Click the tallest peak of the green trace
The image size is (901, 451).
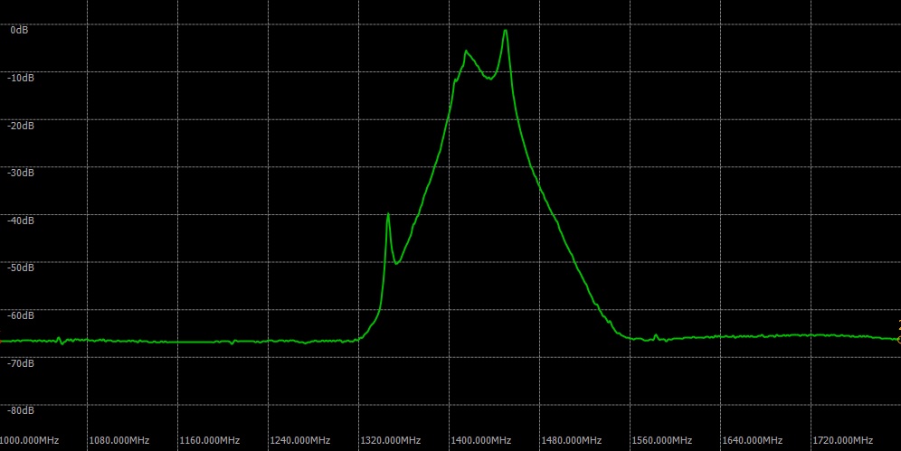pos(505,31)
